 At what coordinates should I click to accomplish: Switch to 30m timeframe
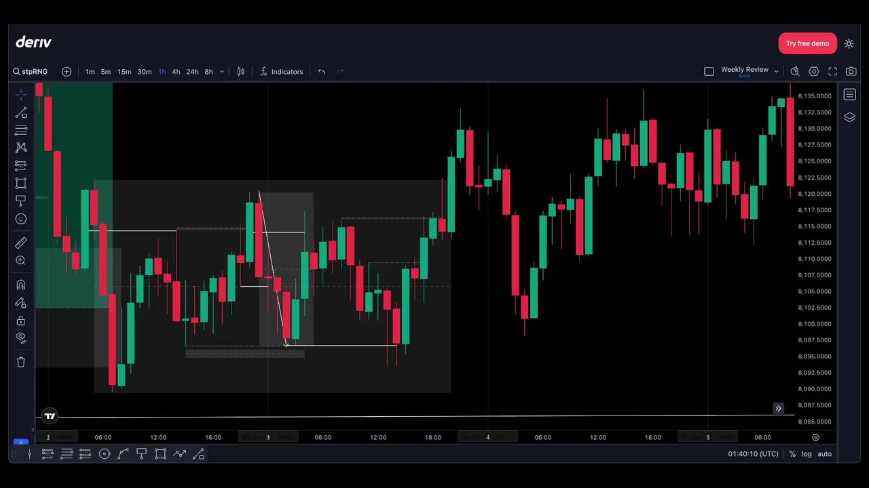click(x=145, y=71)
